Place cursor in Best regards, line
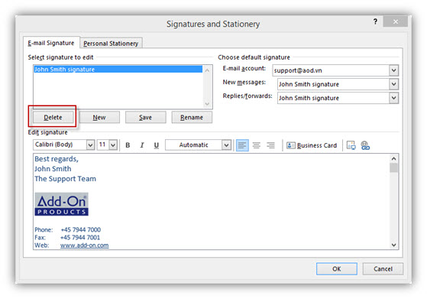427x299 pixels. click(57, 159)
